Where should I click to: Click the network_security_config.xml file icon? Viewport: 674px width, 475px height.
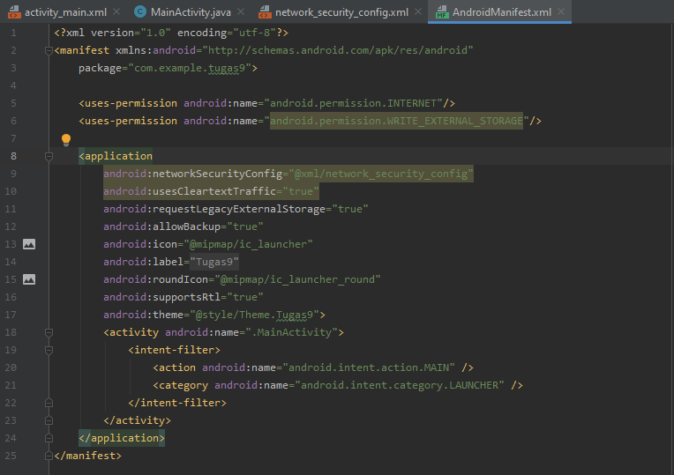click(265, 12)
